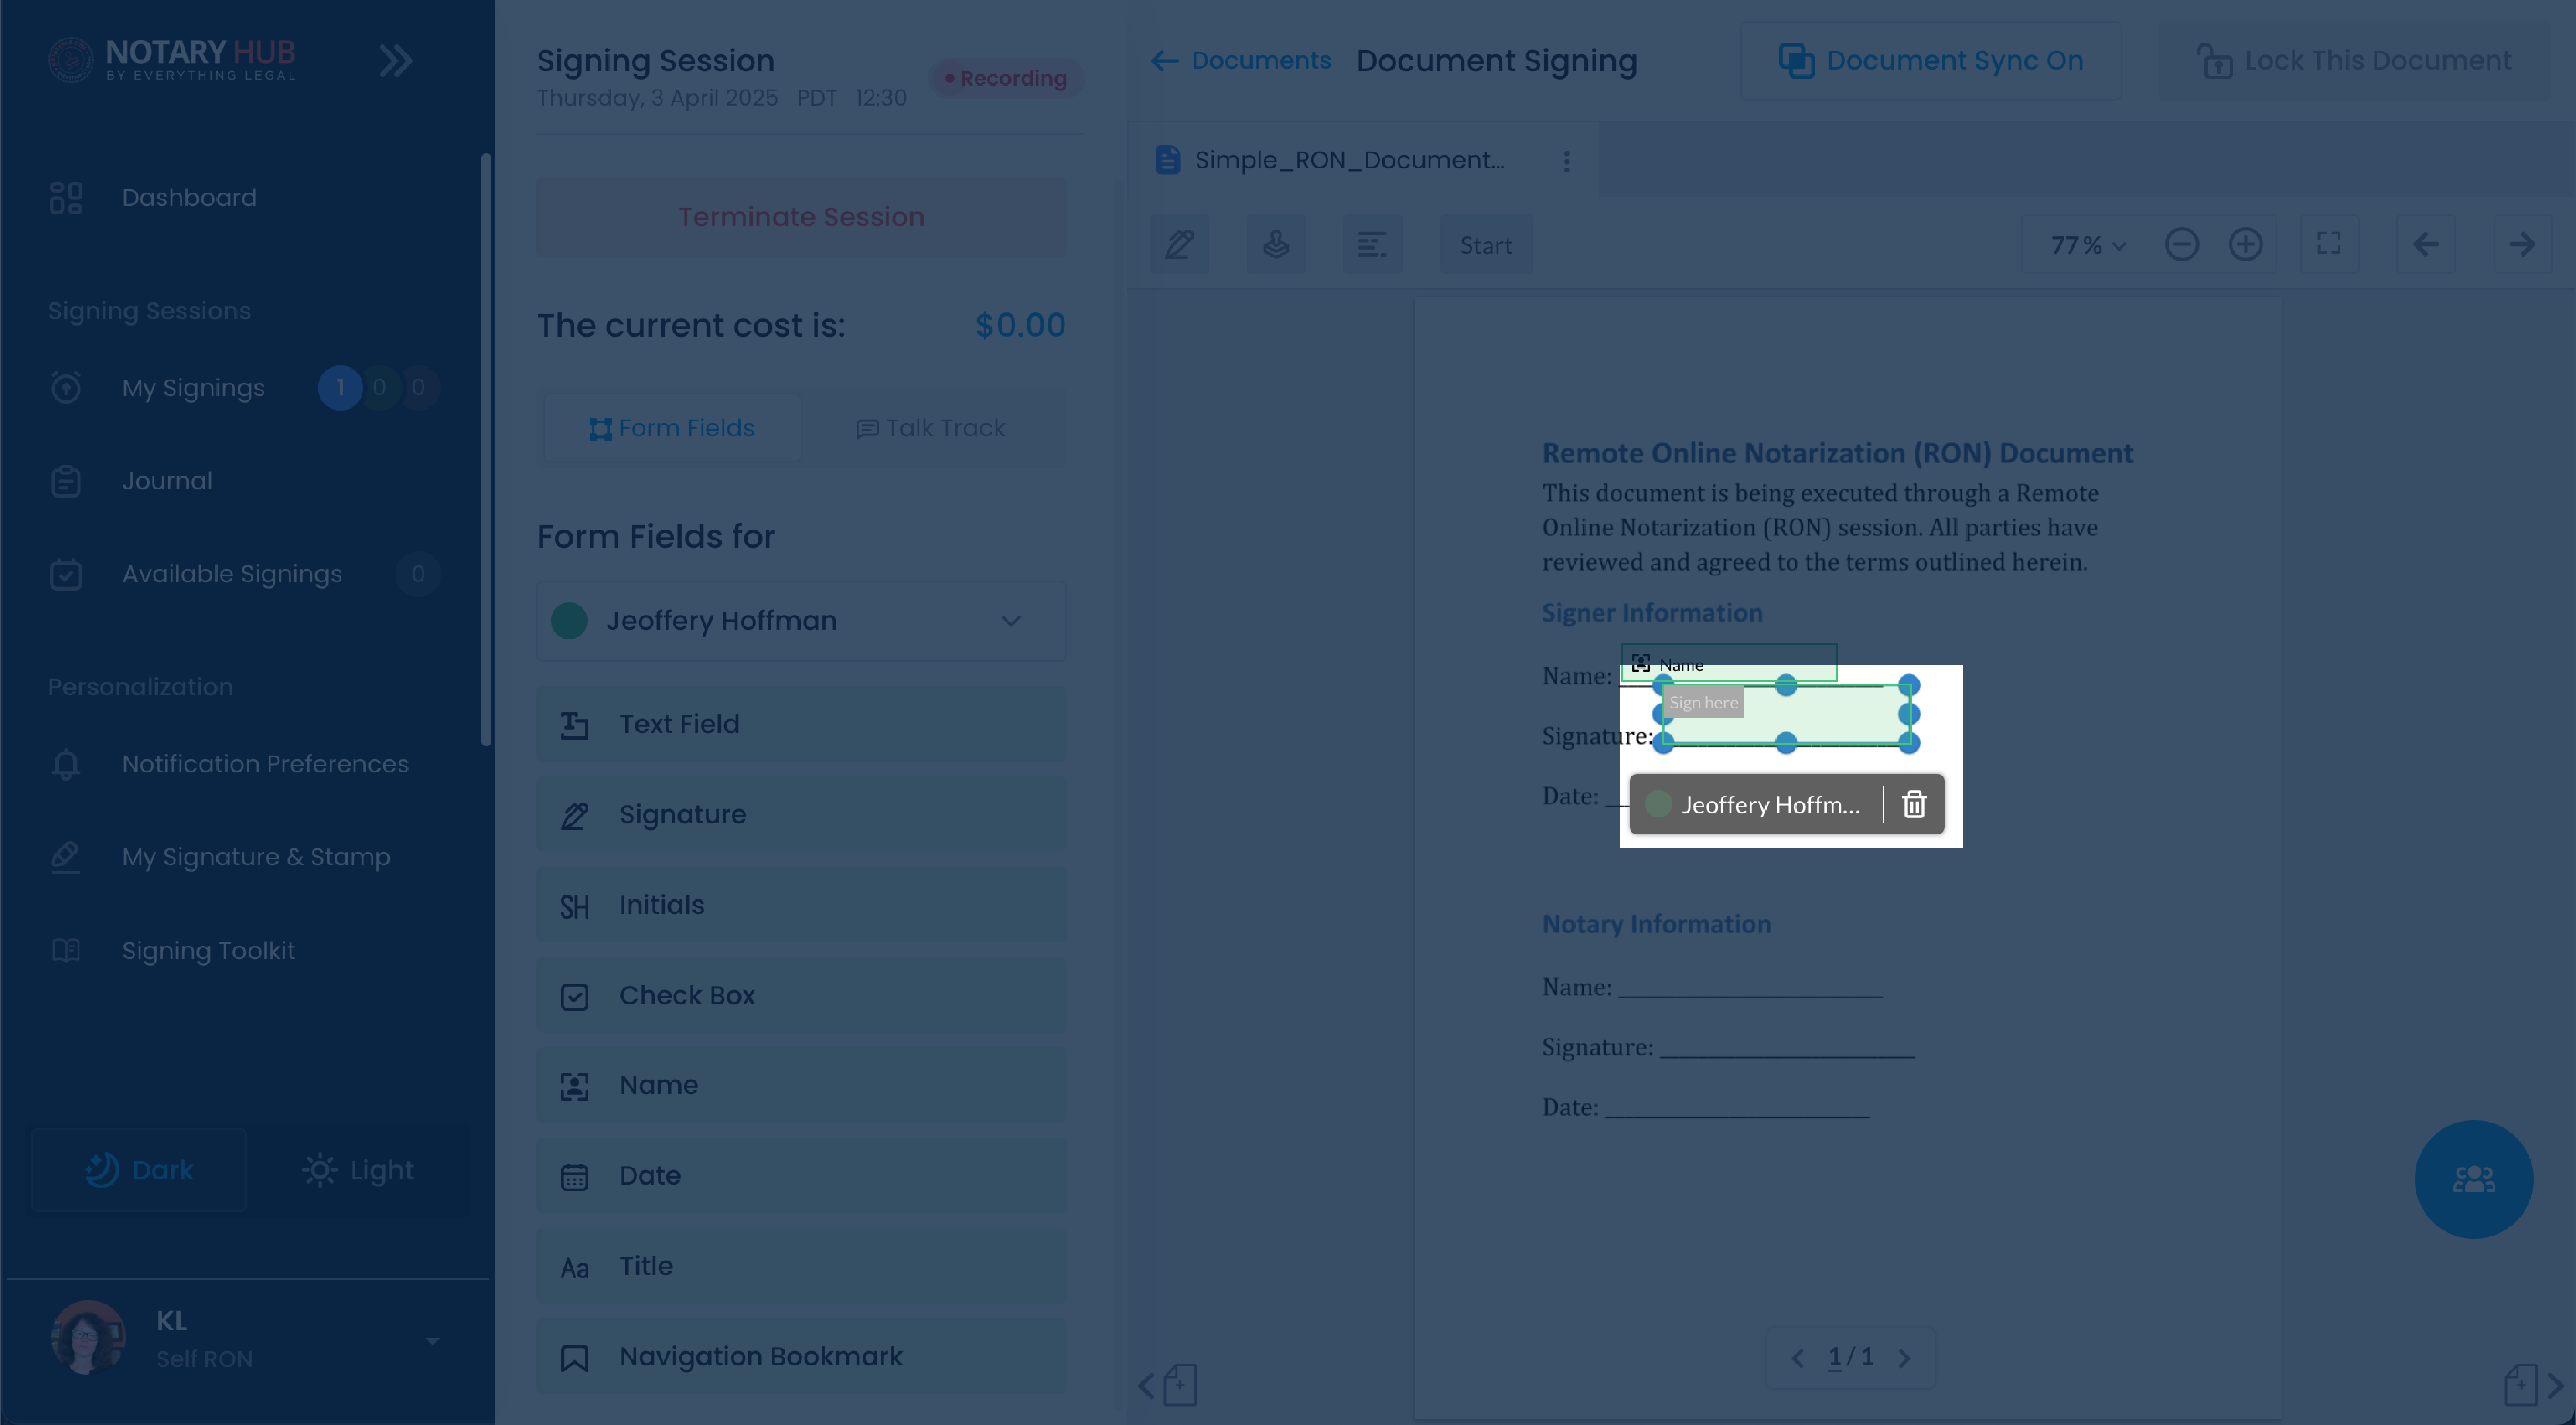Viewport: 2576px width, 1425px height.
Task: Expand the KL user profile menu
Action: [x=432, y=1340]
